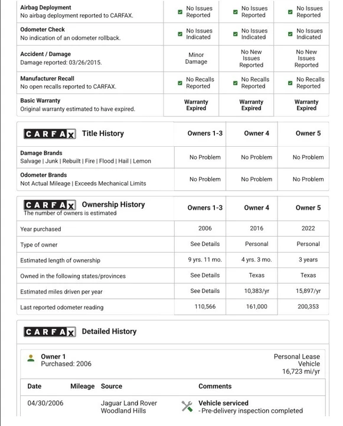Click the wrench Vehicle serviced icon
This screenshot has height=426, width=343.
187,406
